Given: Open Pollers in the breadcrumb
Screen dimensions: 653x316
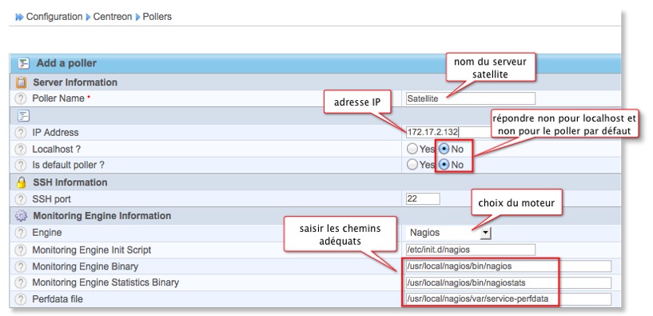Looking at the screenshot, I should pyautogui.click(x=157, y=17).
